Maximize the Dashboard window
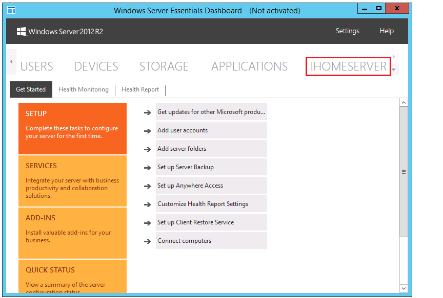 (379, 9)
